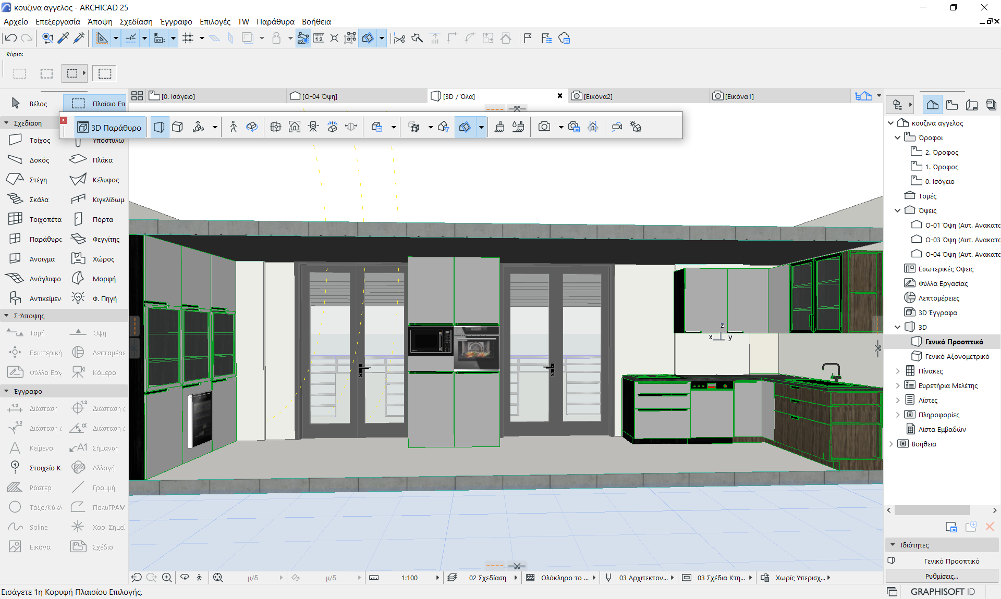Click the Ρυθμίσεις... button
Screen dimensions: 1001x599
(x=941, y=576)
